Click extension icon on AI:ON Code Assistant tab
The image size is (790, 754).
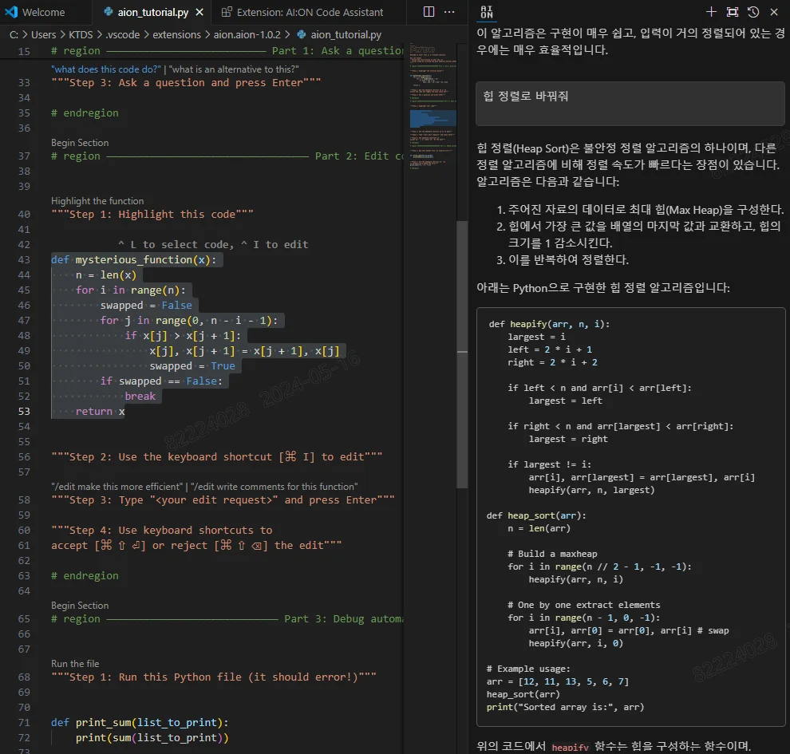(x=227, y=12)
